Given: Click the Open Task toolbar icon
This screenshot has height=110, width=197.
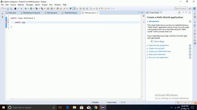Looking at the screenshot, I should point(61,9).
